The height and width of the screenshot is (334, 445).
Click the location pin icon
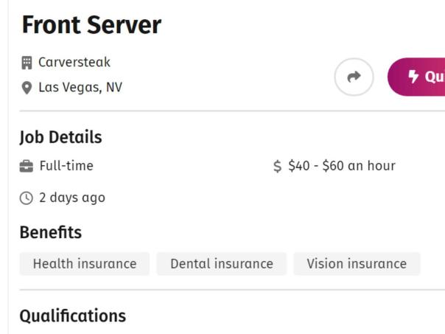27,88
